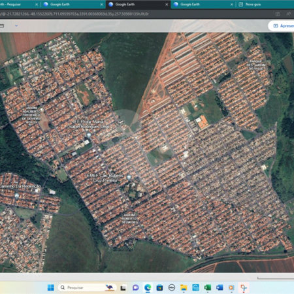Open the Nova guia tab
Viewport: 294px width, 294px height.
(253, 5)
